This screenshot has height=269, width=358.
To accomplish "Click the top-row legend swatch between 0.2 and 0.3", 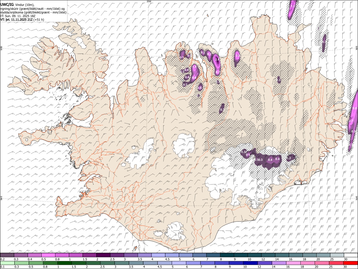I will click(x=7, y=255).
